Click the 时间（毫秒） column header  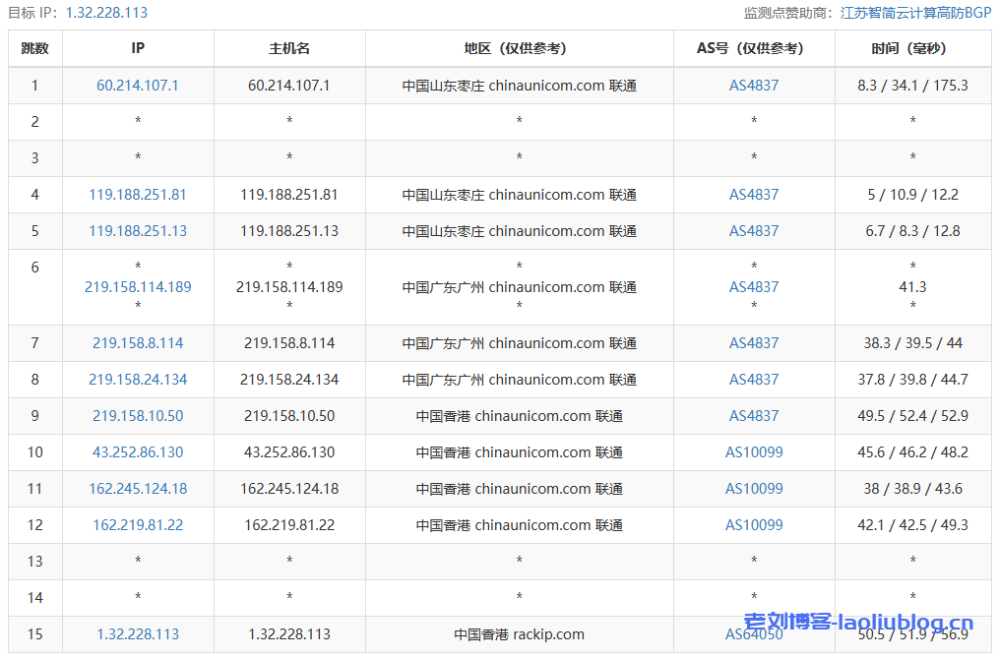click(x=912, y=48)
